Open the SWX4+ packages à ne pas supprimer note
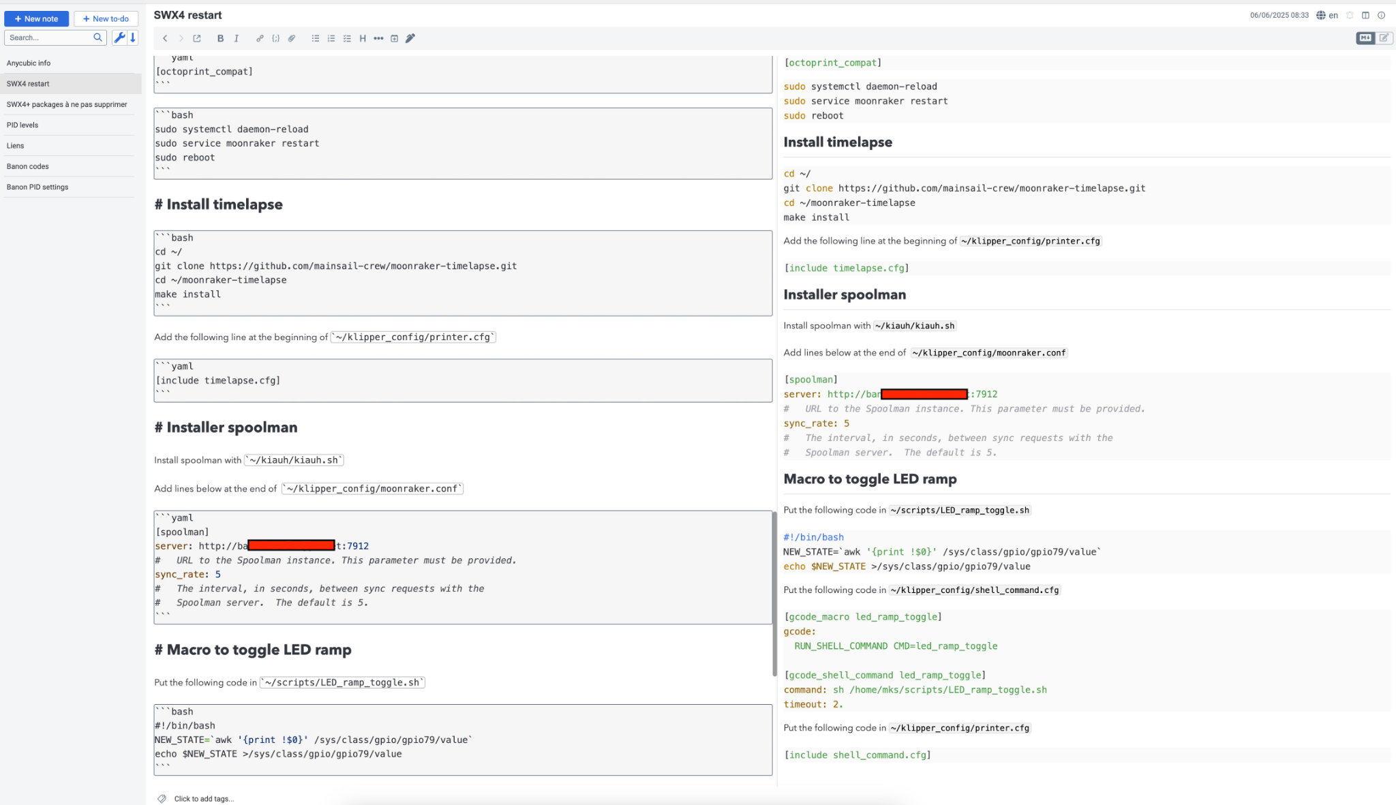Viewport: 1396px width, 805px height. pos(70,104)
